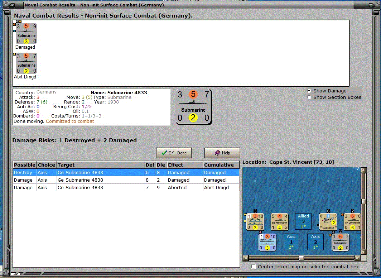Select Show Section Boxes radio option
This screenshot has height=278, width=381.
(x=309, y=97)
